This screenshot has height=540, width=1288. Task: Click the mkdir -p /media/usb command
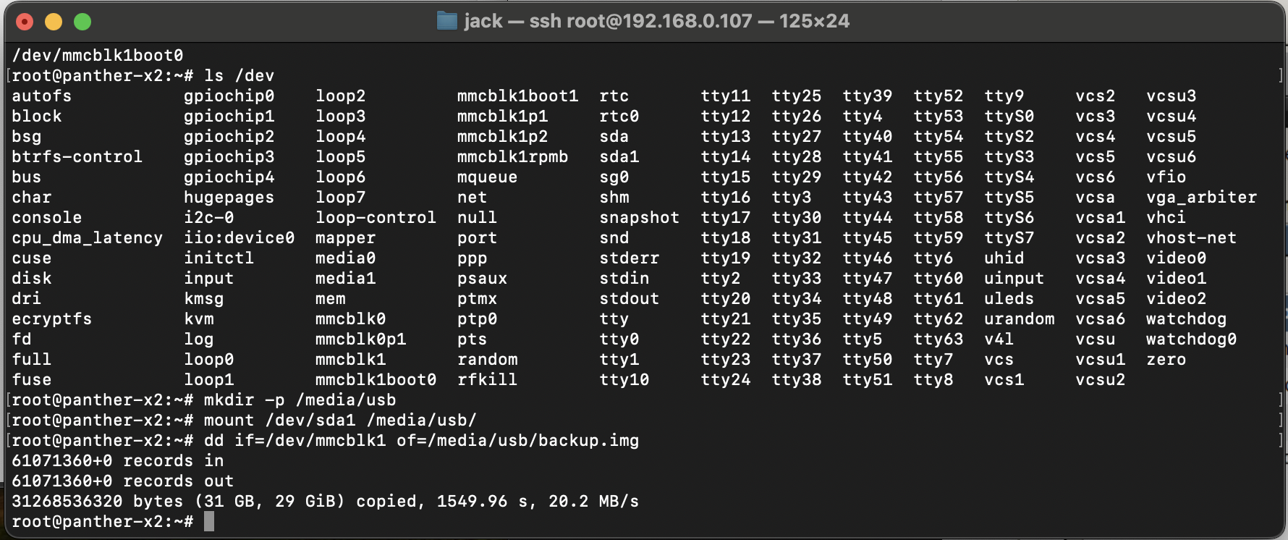[x=300, y=400]
